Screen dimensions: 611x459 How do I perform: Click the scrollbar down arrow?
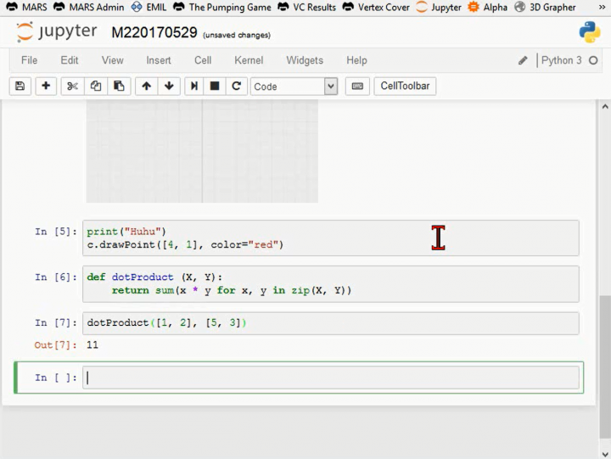(605, 454)
